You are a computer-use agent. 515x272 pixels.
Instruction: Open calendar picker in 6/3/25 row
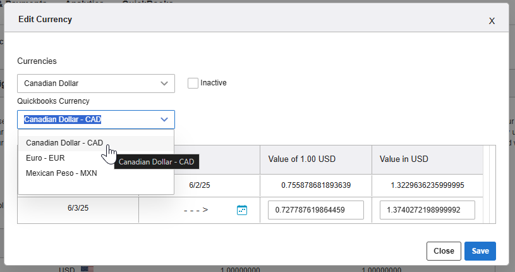242,210
